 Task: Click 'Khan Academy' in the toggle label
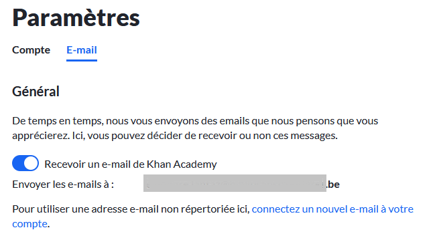(182, 164)
